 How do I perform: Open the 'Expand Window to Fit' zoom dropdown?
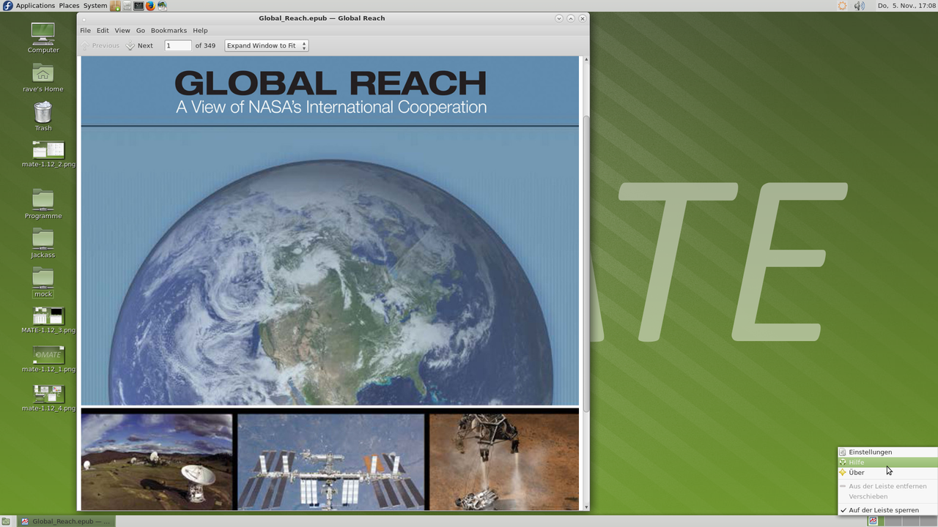pos(266,45)
